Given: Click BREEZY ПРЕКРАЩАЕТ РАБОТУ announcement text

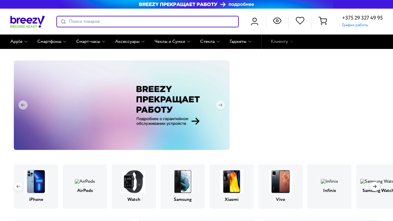Looking at the screenshot, I should pyautogui.click(x=178, y=4).
